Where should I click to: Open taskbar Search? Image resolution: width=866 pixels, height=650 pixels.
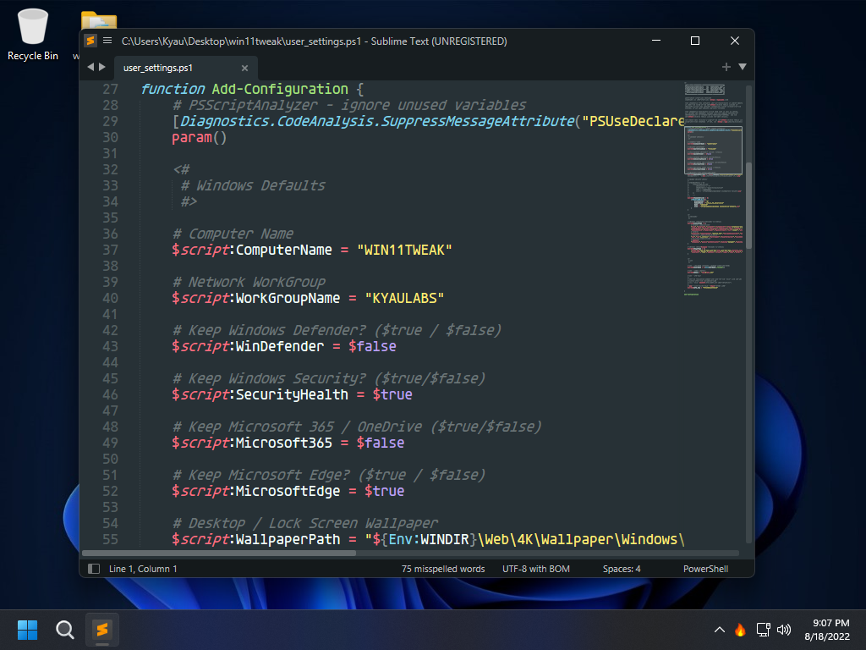click(x=65, y=630)
